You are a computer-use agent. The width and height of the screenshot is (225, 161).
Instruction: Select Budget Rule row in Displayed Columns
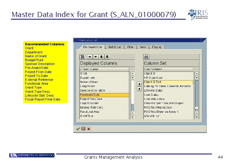104,86
